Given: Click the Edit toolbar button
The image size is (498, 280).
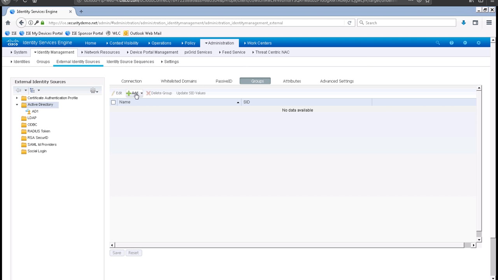Looking at the screenshot, I should click(x=117, y=93).
